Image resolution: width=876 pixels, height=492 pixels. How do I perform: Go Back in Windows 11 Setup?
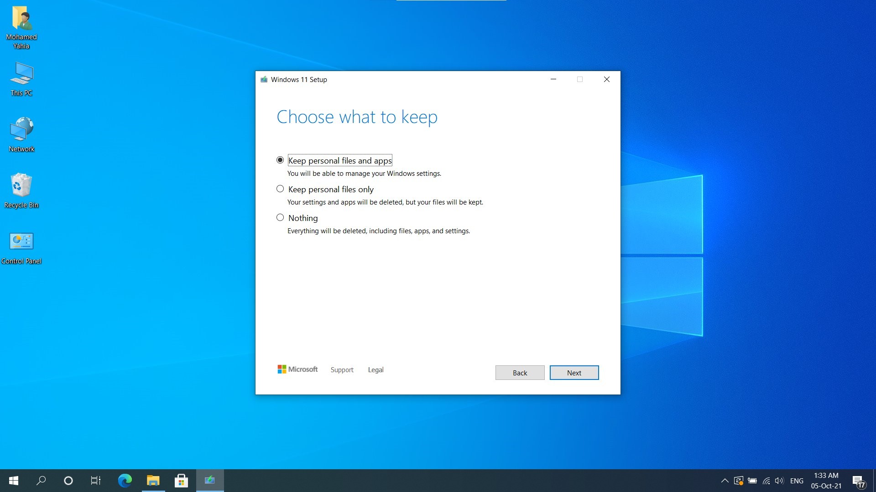point(520,373)
